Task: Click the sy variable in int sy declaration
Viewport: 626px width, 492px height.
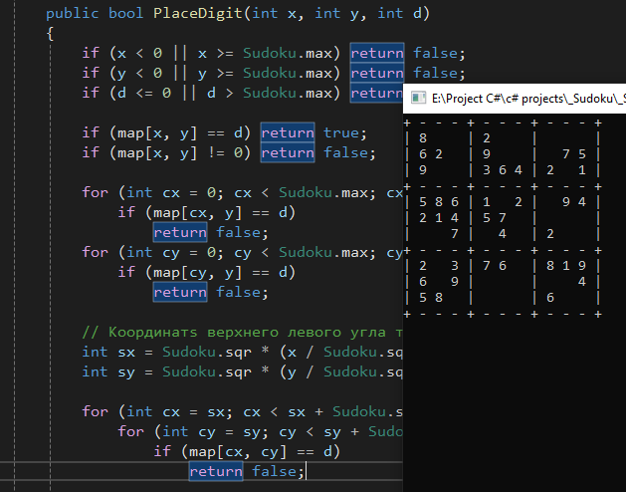Action: pos(126,372)
